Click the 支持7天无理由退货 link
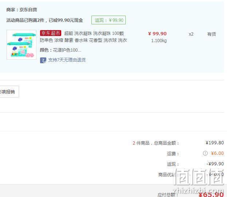Viewport: 227px width, 197px height. coord(67,60)
